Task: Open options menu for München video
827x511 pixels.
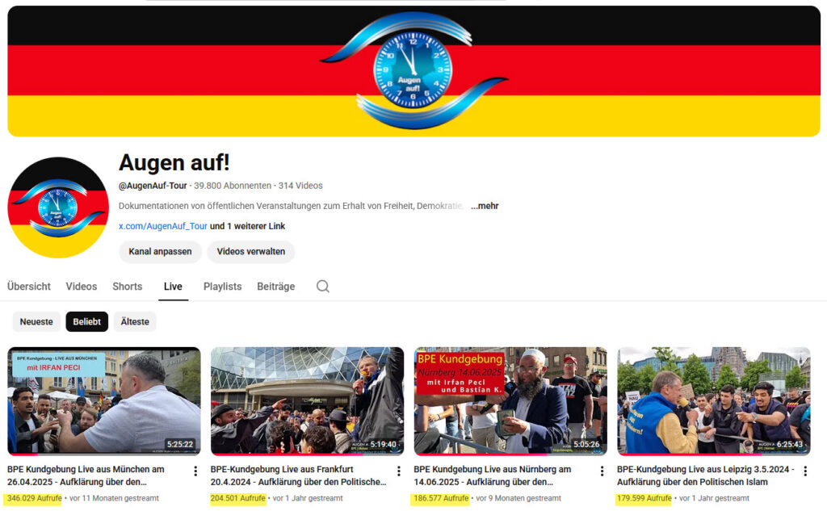Action: (195, 471)
